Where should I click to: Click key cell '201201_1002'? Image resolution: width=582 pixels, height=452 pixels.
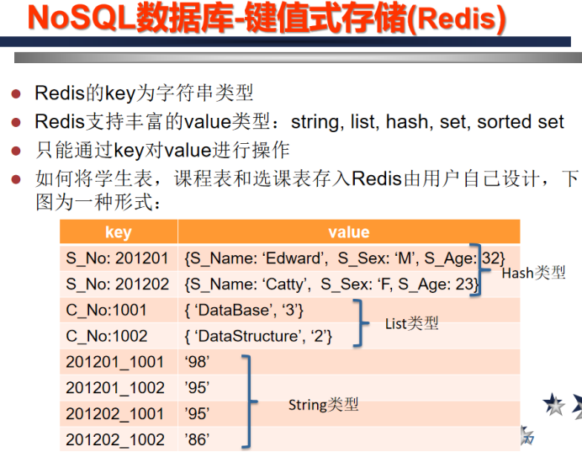click(x=119, y=388)
